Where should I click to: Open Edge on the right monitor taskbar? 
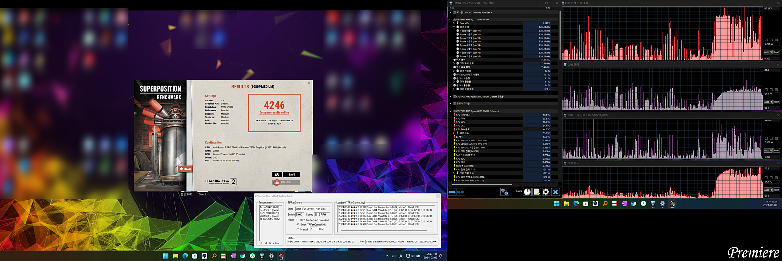(576, 204)
